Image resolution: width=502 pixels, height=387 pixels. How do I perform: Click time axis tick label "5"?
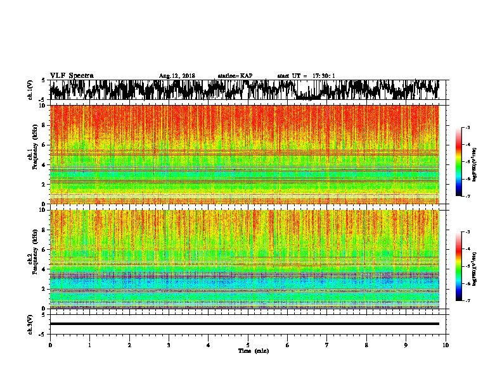(248, 345)
